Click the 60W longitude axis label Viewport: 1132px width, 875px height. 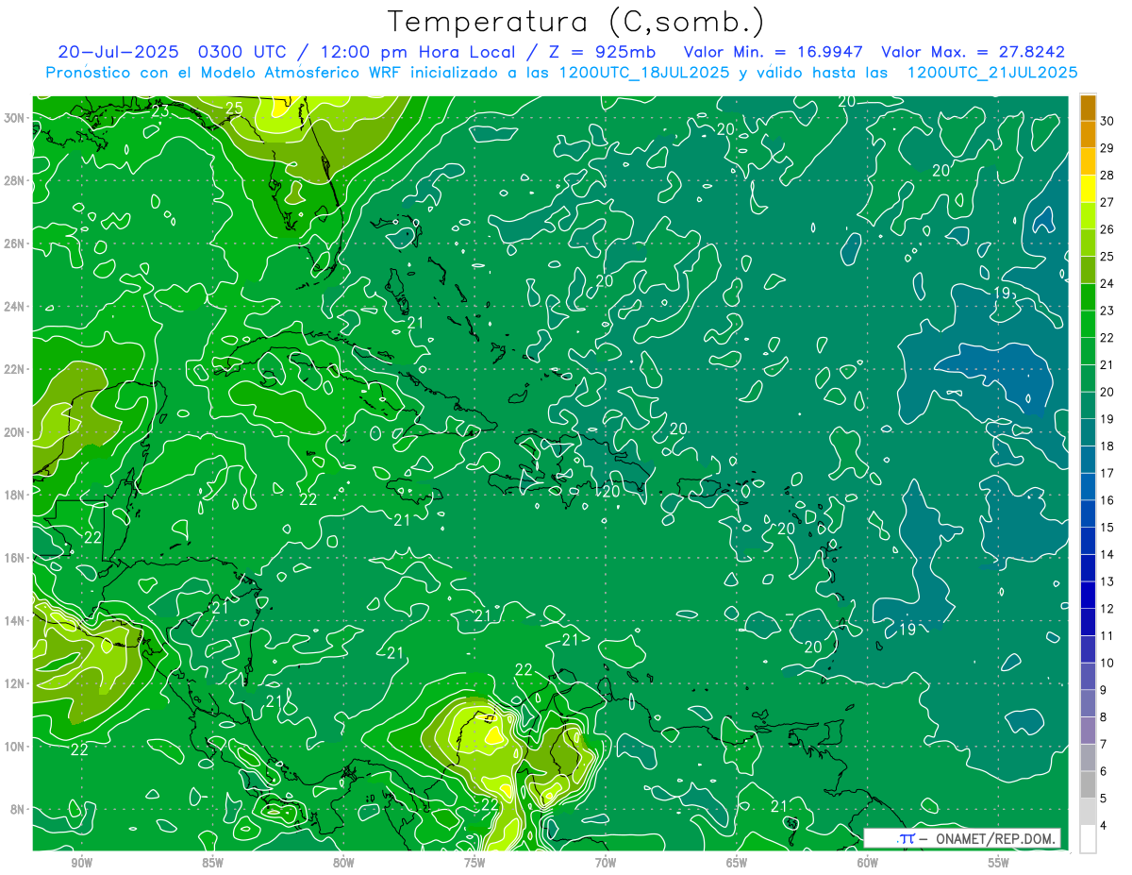(x=868, y=864)
